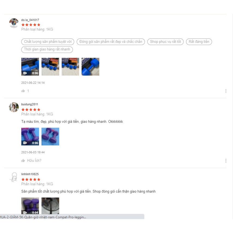Like the do.la_041017 review with thumbs-up

(x=23, y=91)
